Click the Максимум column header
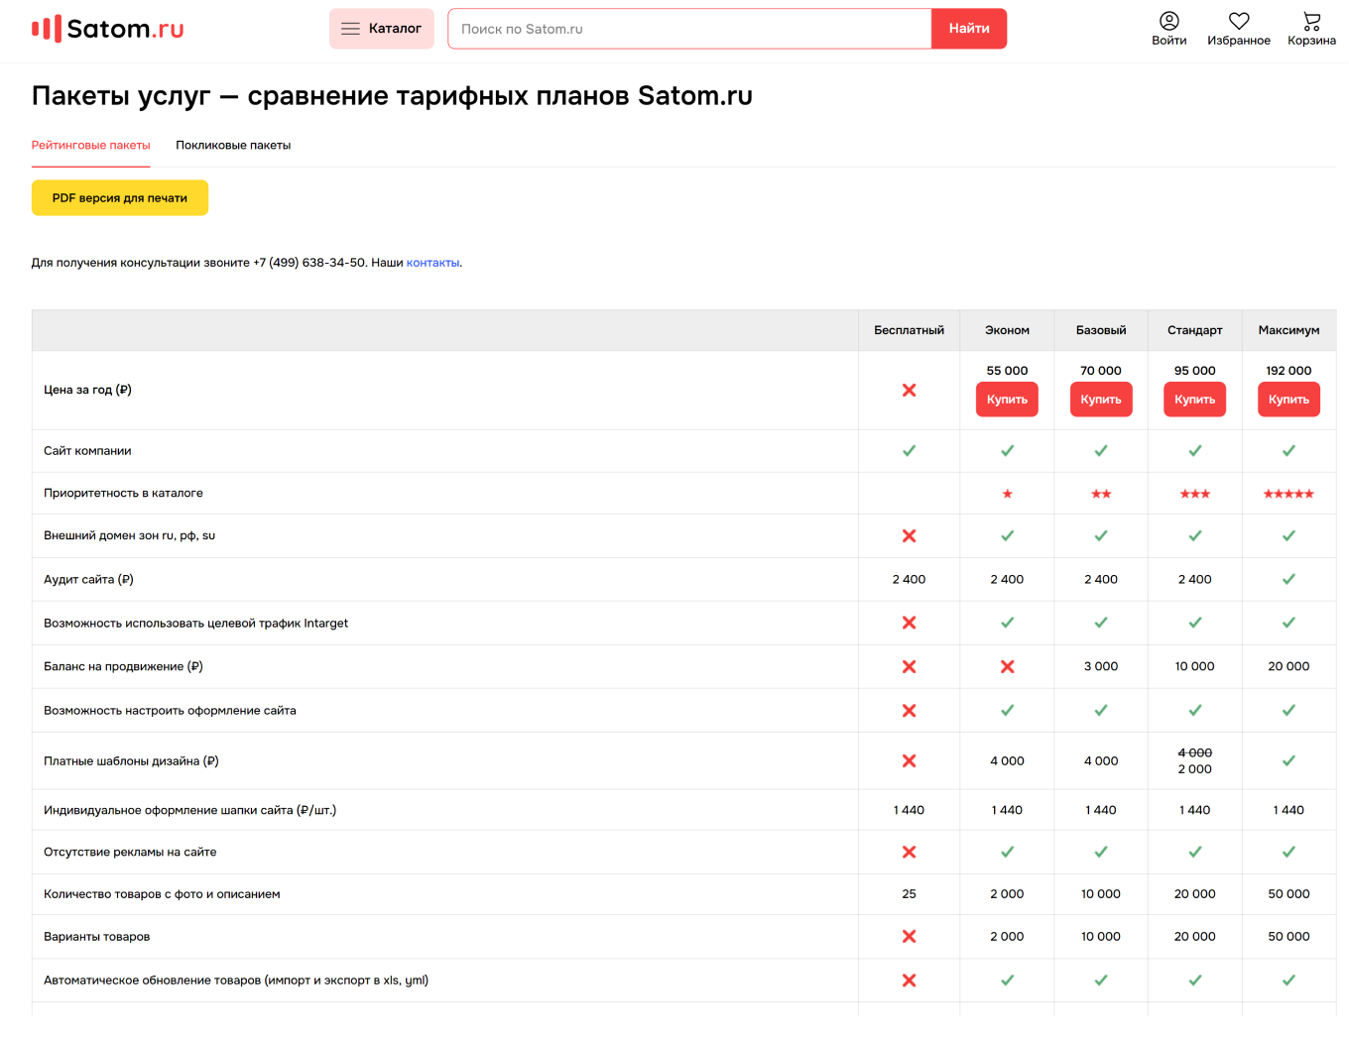The image size is (1349, 1038). (x=1288, y=331)
